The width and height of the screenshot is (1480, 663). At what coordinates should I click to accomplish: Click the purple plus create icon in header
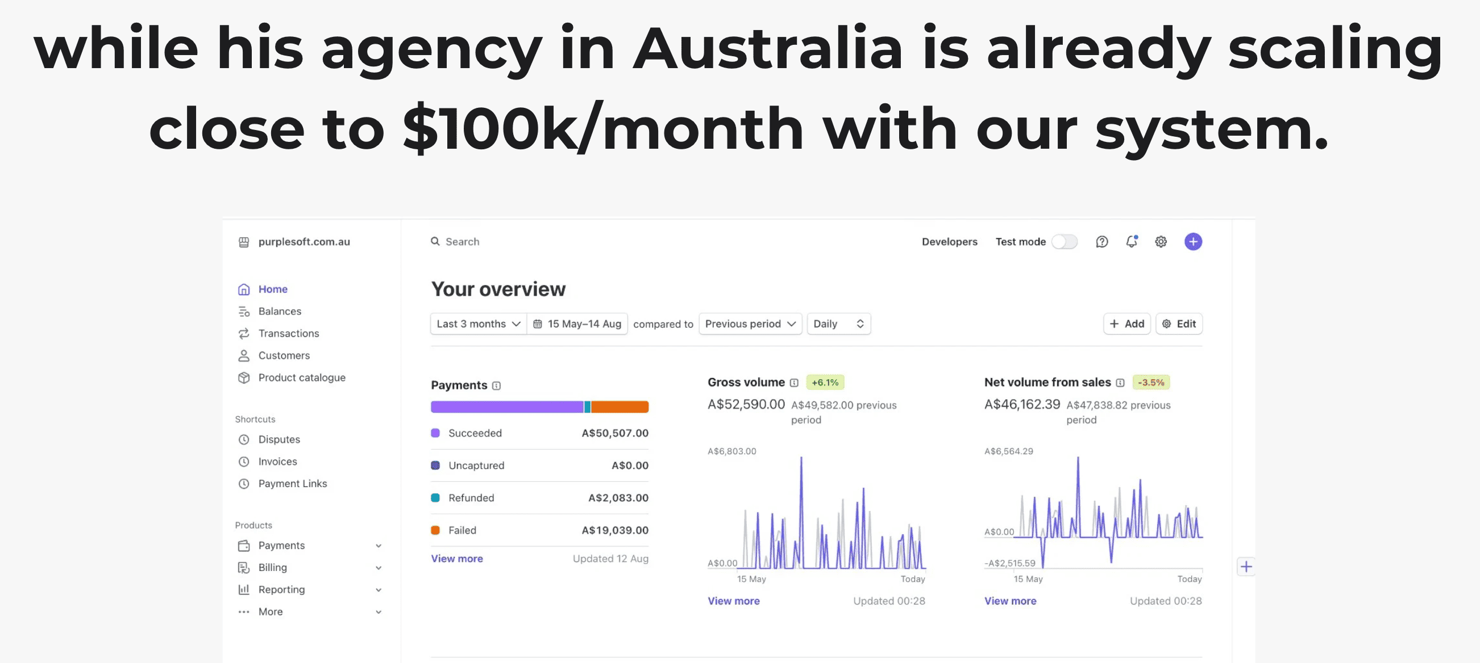click(1194, 242)
